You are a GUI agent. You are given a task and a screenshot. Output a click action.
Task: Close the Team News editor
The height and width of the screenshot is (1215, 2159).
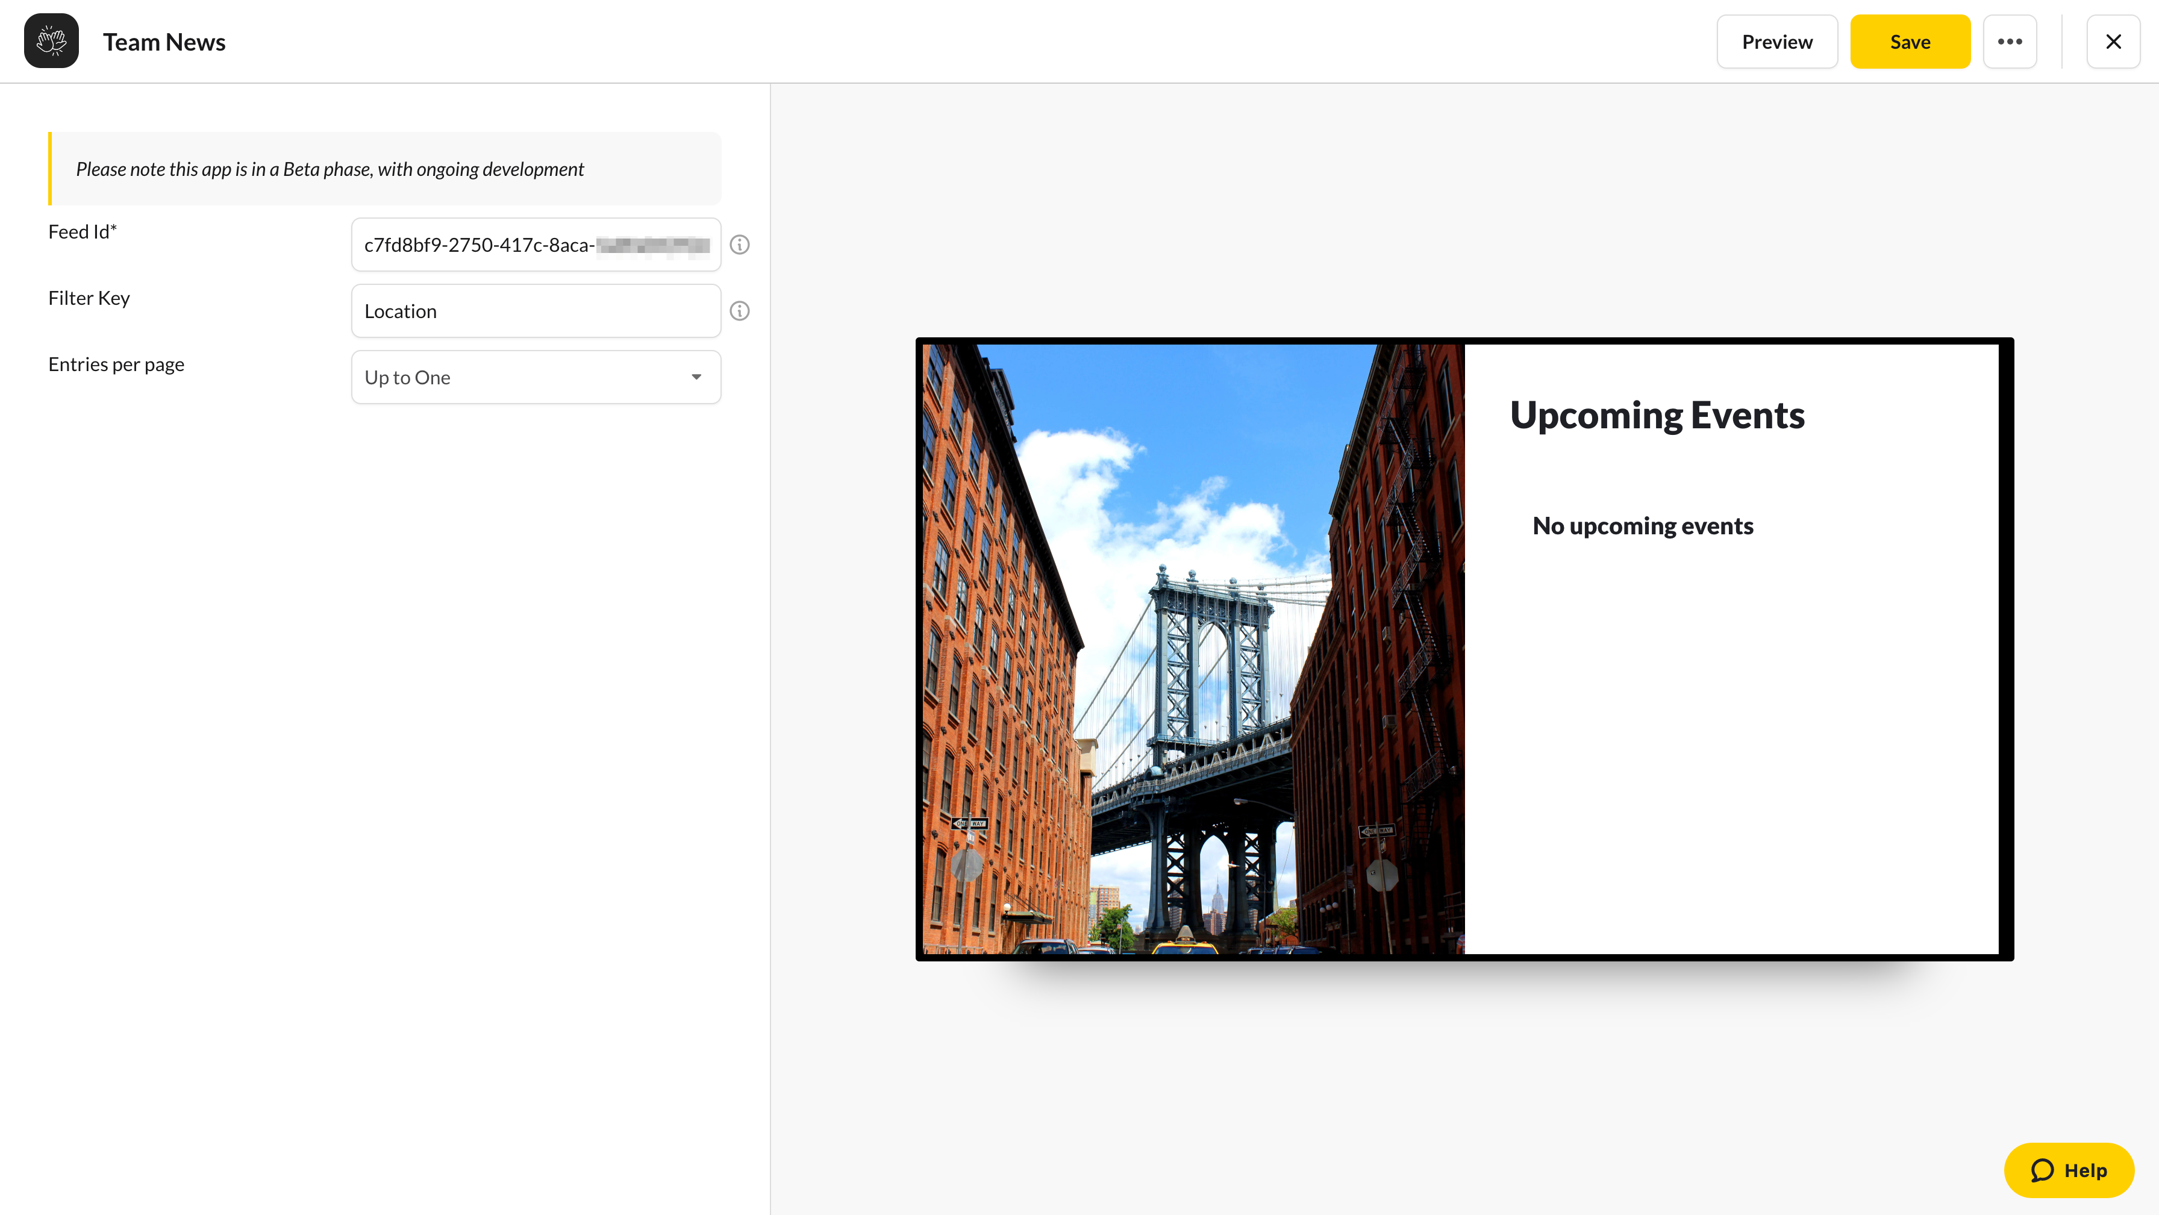[2113, 41]
